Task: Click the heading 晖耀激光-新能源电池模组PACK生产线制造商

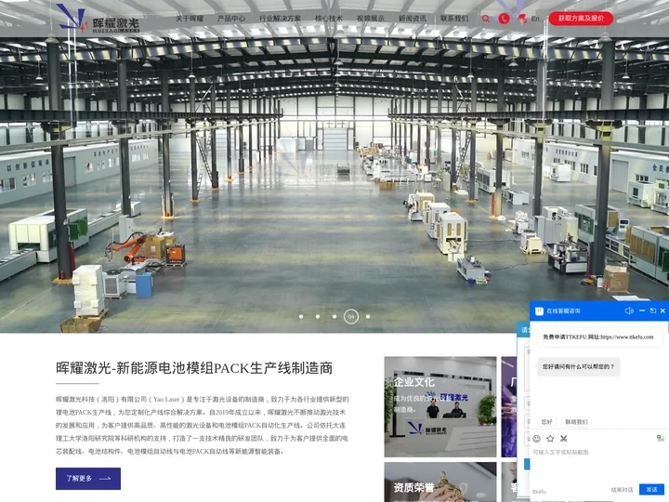Action: click(194, 368)
